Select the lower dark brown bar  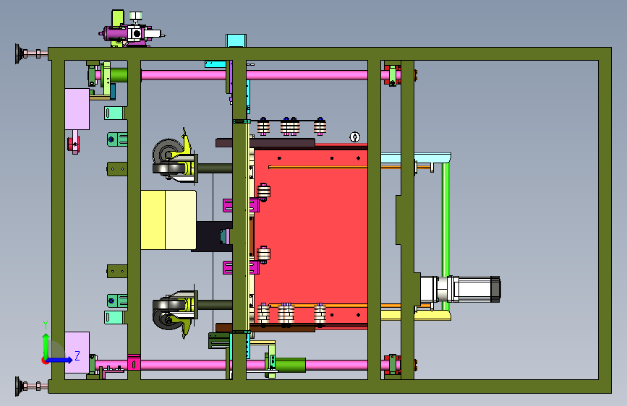click(265, 328)
